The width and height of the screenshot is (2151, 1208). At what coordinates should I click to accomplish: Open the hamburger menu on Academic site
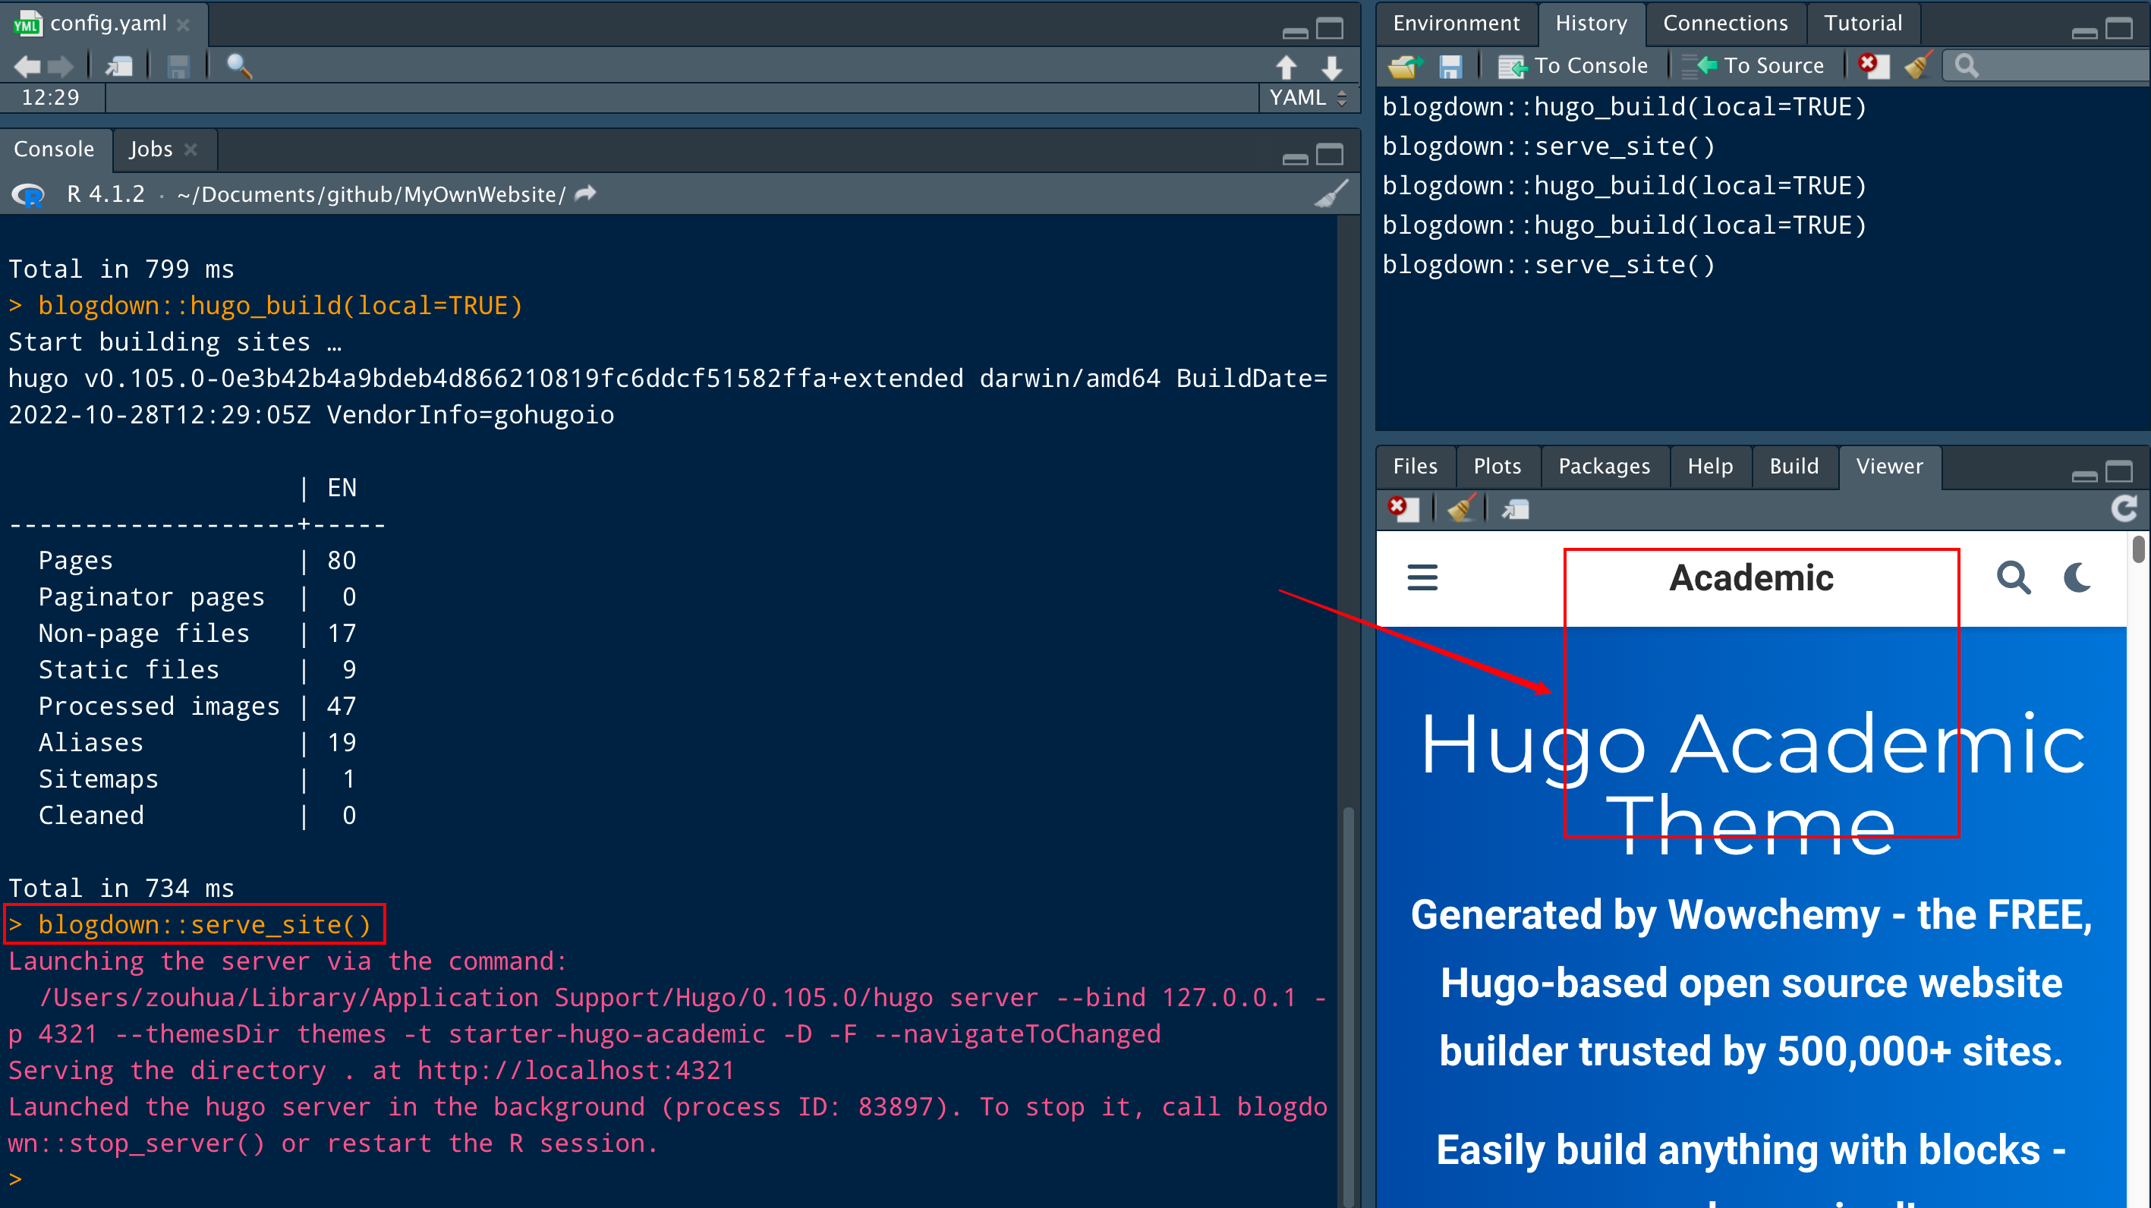click(1422, 577)
